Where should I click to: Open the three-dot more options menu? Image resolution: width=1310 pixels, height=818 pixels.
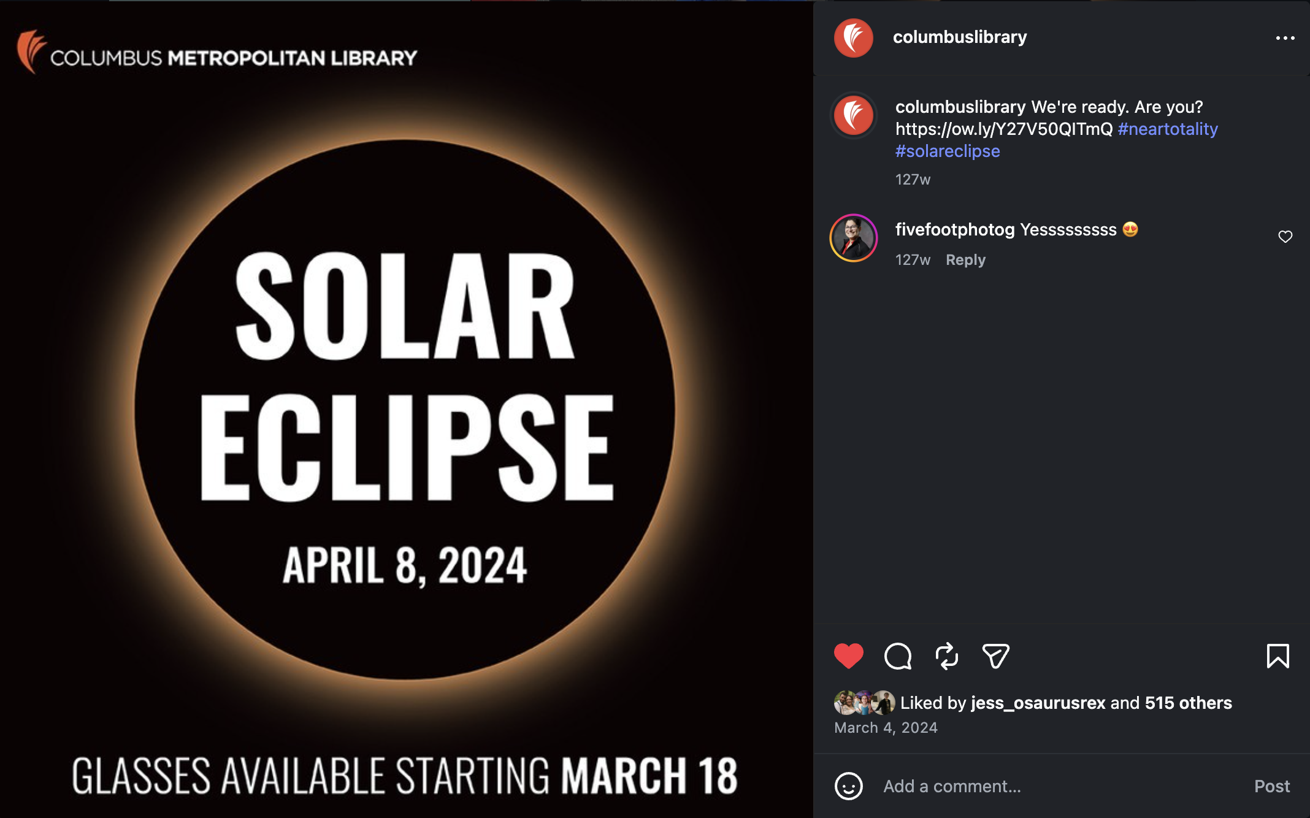pyautogui.click(x=1285, y=38)
